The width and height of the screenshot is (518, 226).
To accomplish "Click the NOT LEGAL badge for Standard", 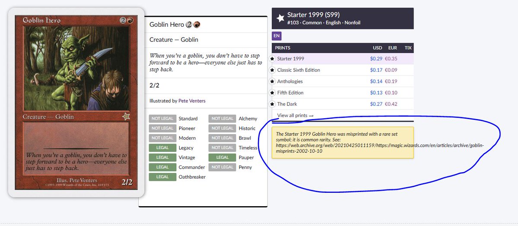I will (162, 119).
